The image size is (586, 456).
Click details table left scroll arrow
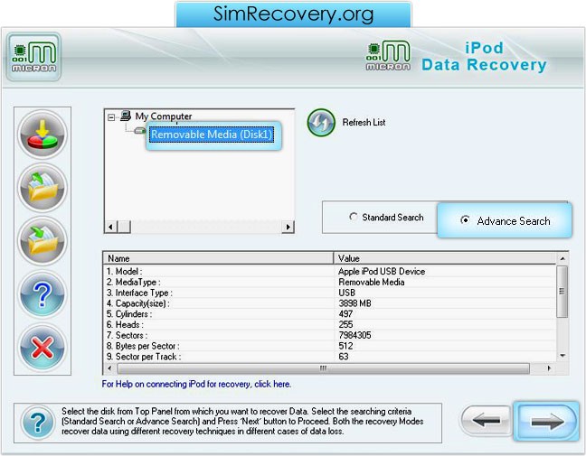point(109,368)
